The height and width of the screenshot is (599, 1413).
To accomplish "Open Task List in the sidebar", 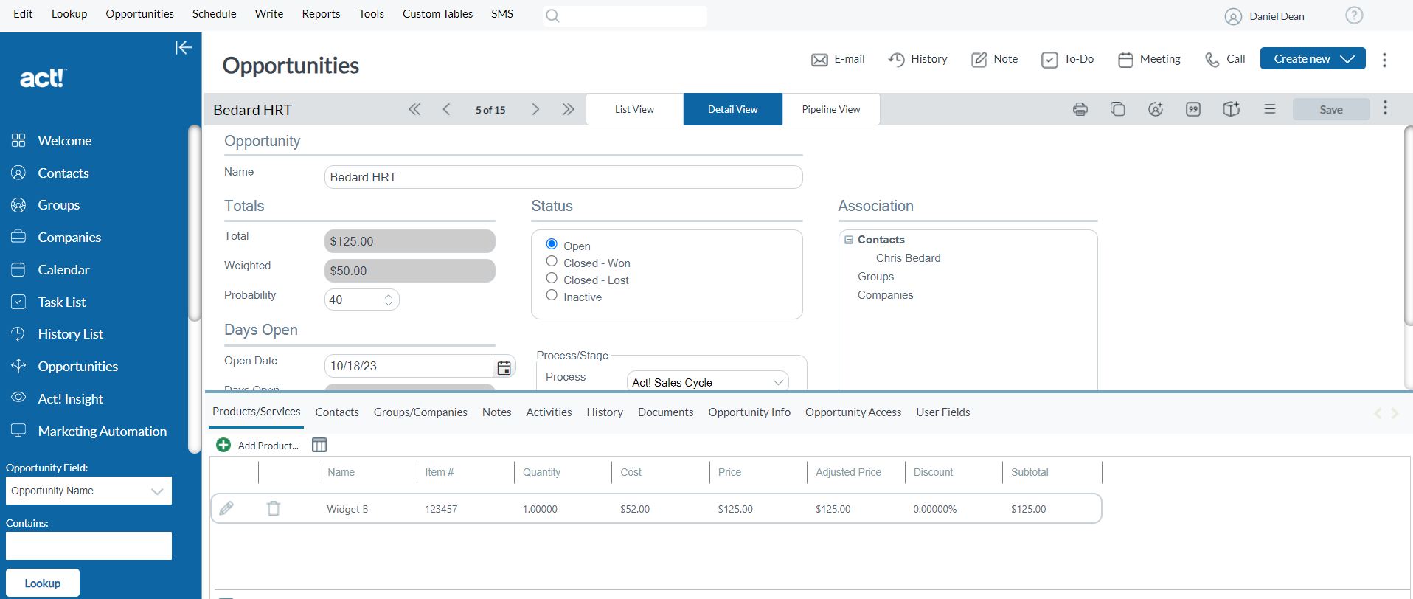I will (x=62, y=302).
